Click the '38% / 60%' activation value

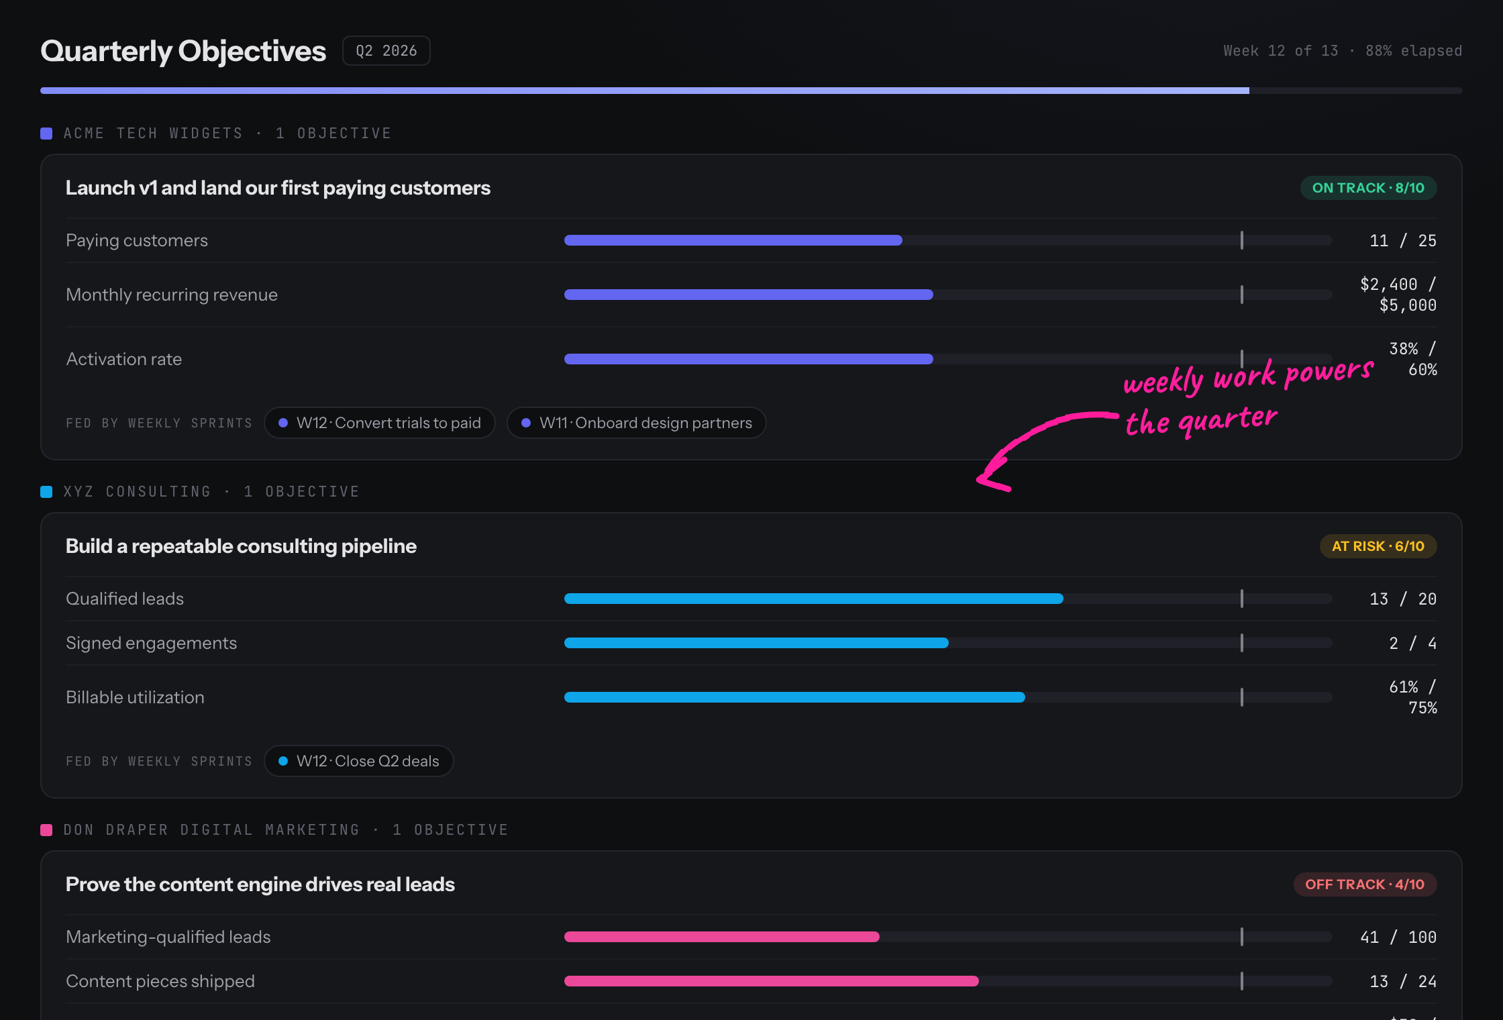click(x=1413, y=359)
